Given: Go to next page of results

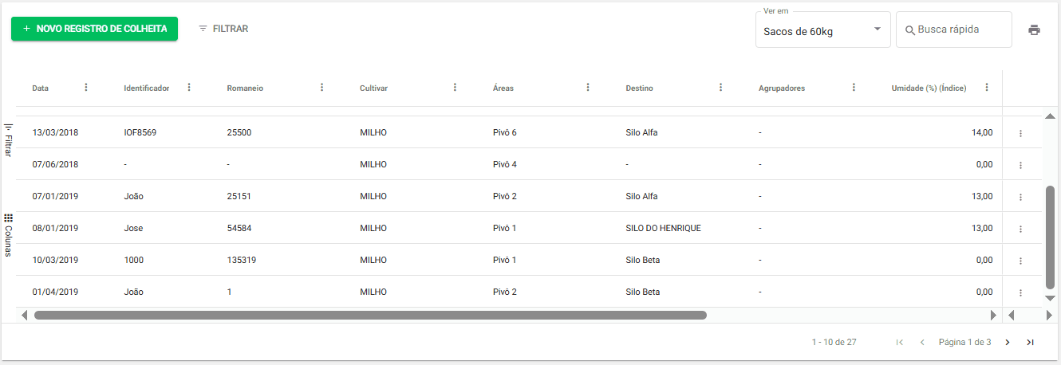Looking at the screenshot, I should pos(1008,342).
